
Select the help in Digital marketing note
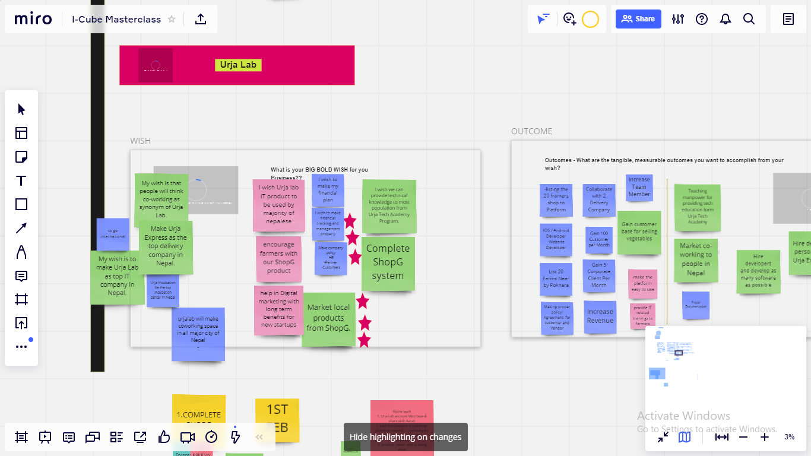(x=278, y=310)
